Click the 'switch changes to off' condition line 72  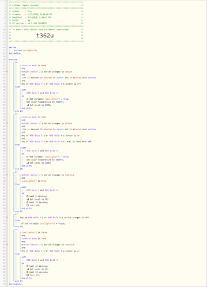coord(54,218)
